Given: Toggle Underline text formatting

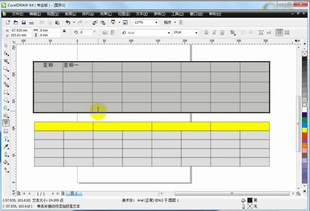Looking at the screenshot, I should point(222,33).
